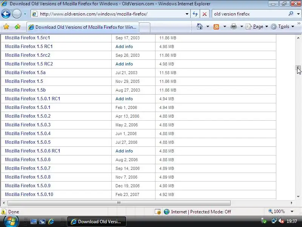
Task: Click Add info for Firefox 1.5 RC1
Action: (124, 47)
